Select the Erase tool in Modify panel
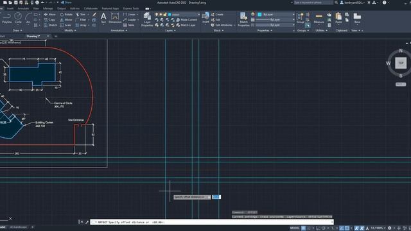 coord(94,14)
